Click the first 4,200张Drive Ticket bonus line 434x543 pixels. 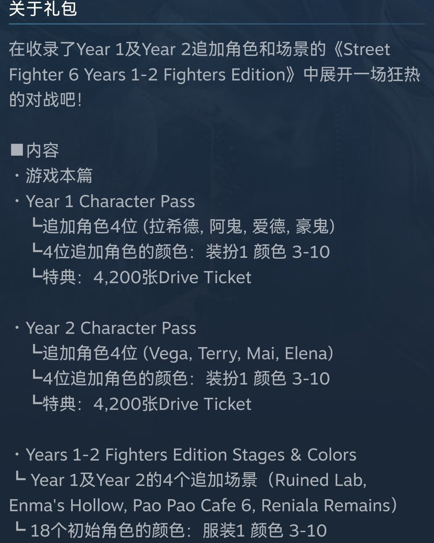tap(141, 277)
